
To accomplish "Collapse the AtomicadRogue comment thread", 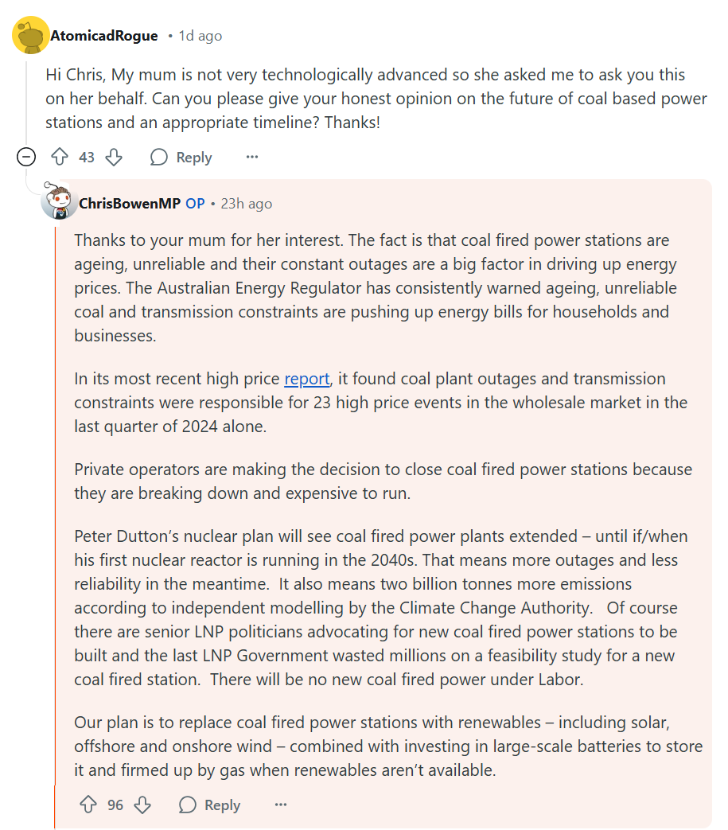I will tap(26, 158).
